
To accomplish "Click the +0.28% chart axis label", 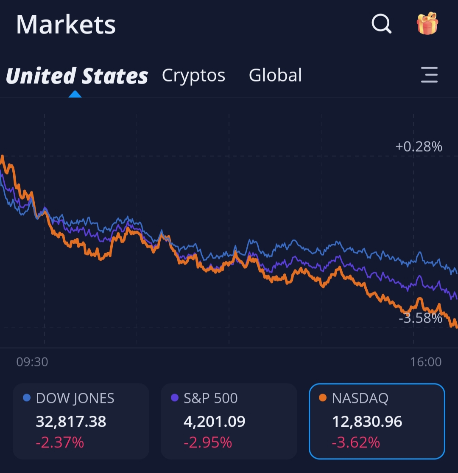I will point(419,147).
